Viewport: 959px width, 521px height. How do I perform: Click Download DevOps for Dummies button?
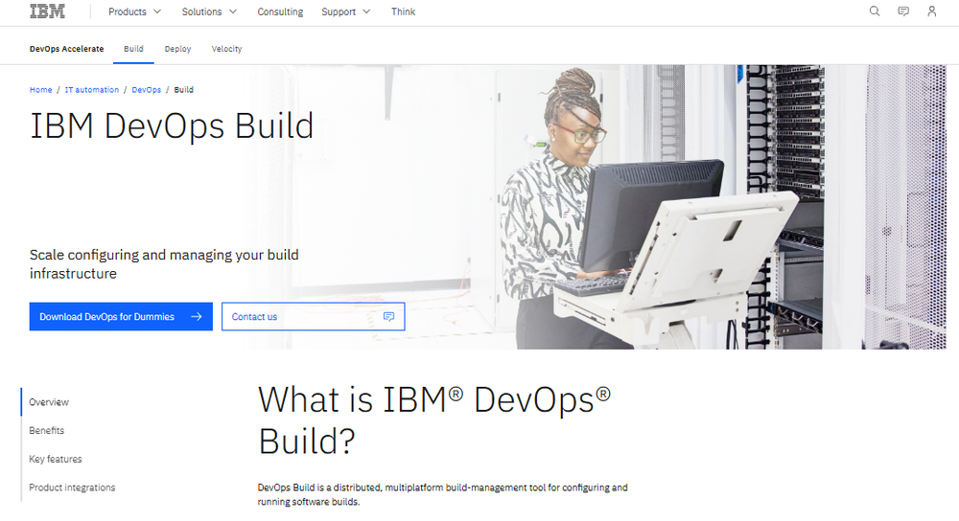click(121, 316)
